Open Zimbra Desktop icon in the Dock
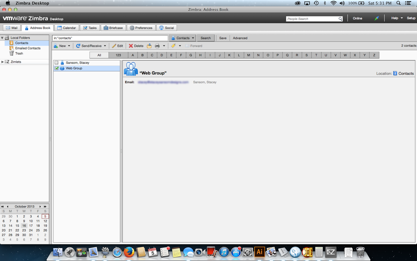417x261 pixels. point(331,252)
